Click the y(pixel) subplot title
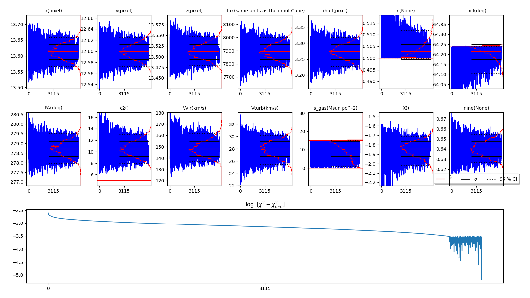The width and height of the screenshot is (530, 298). [x=124, y=11]
